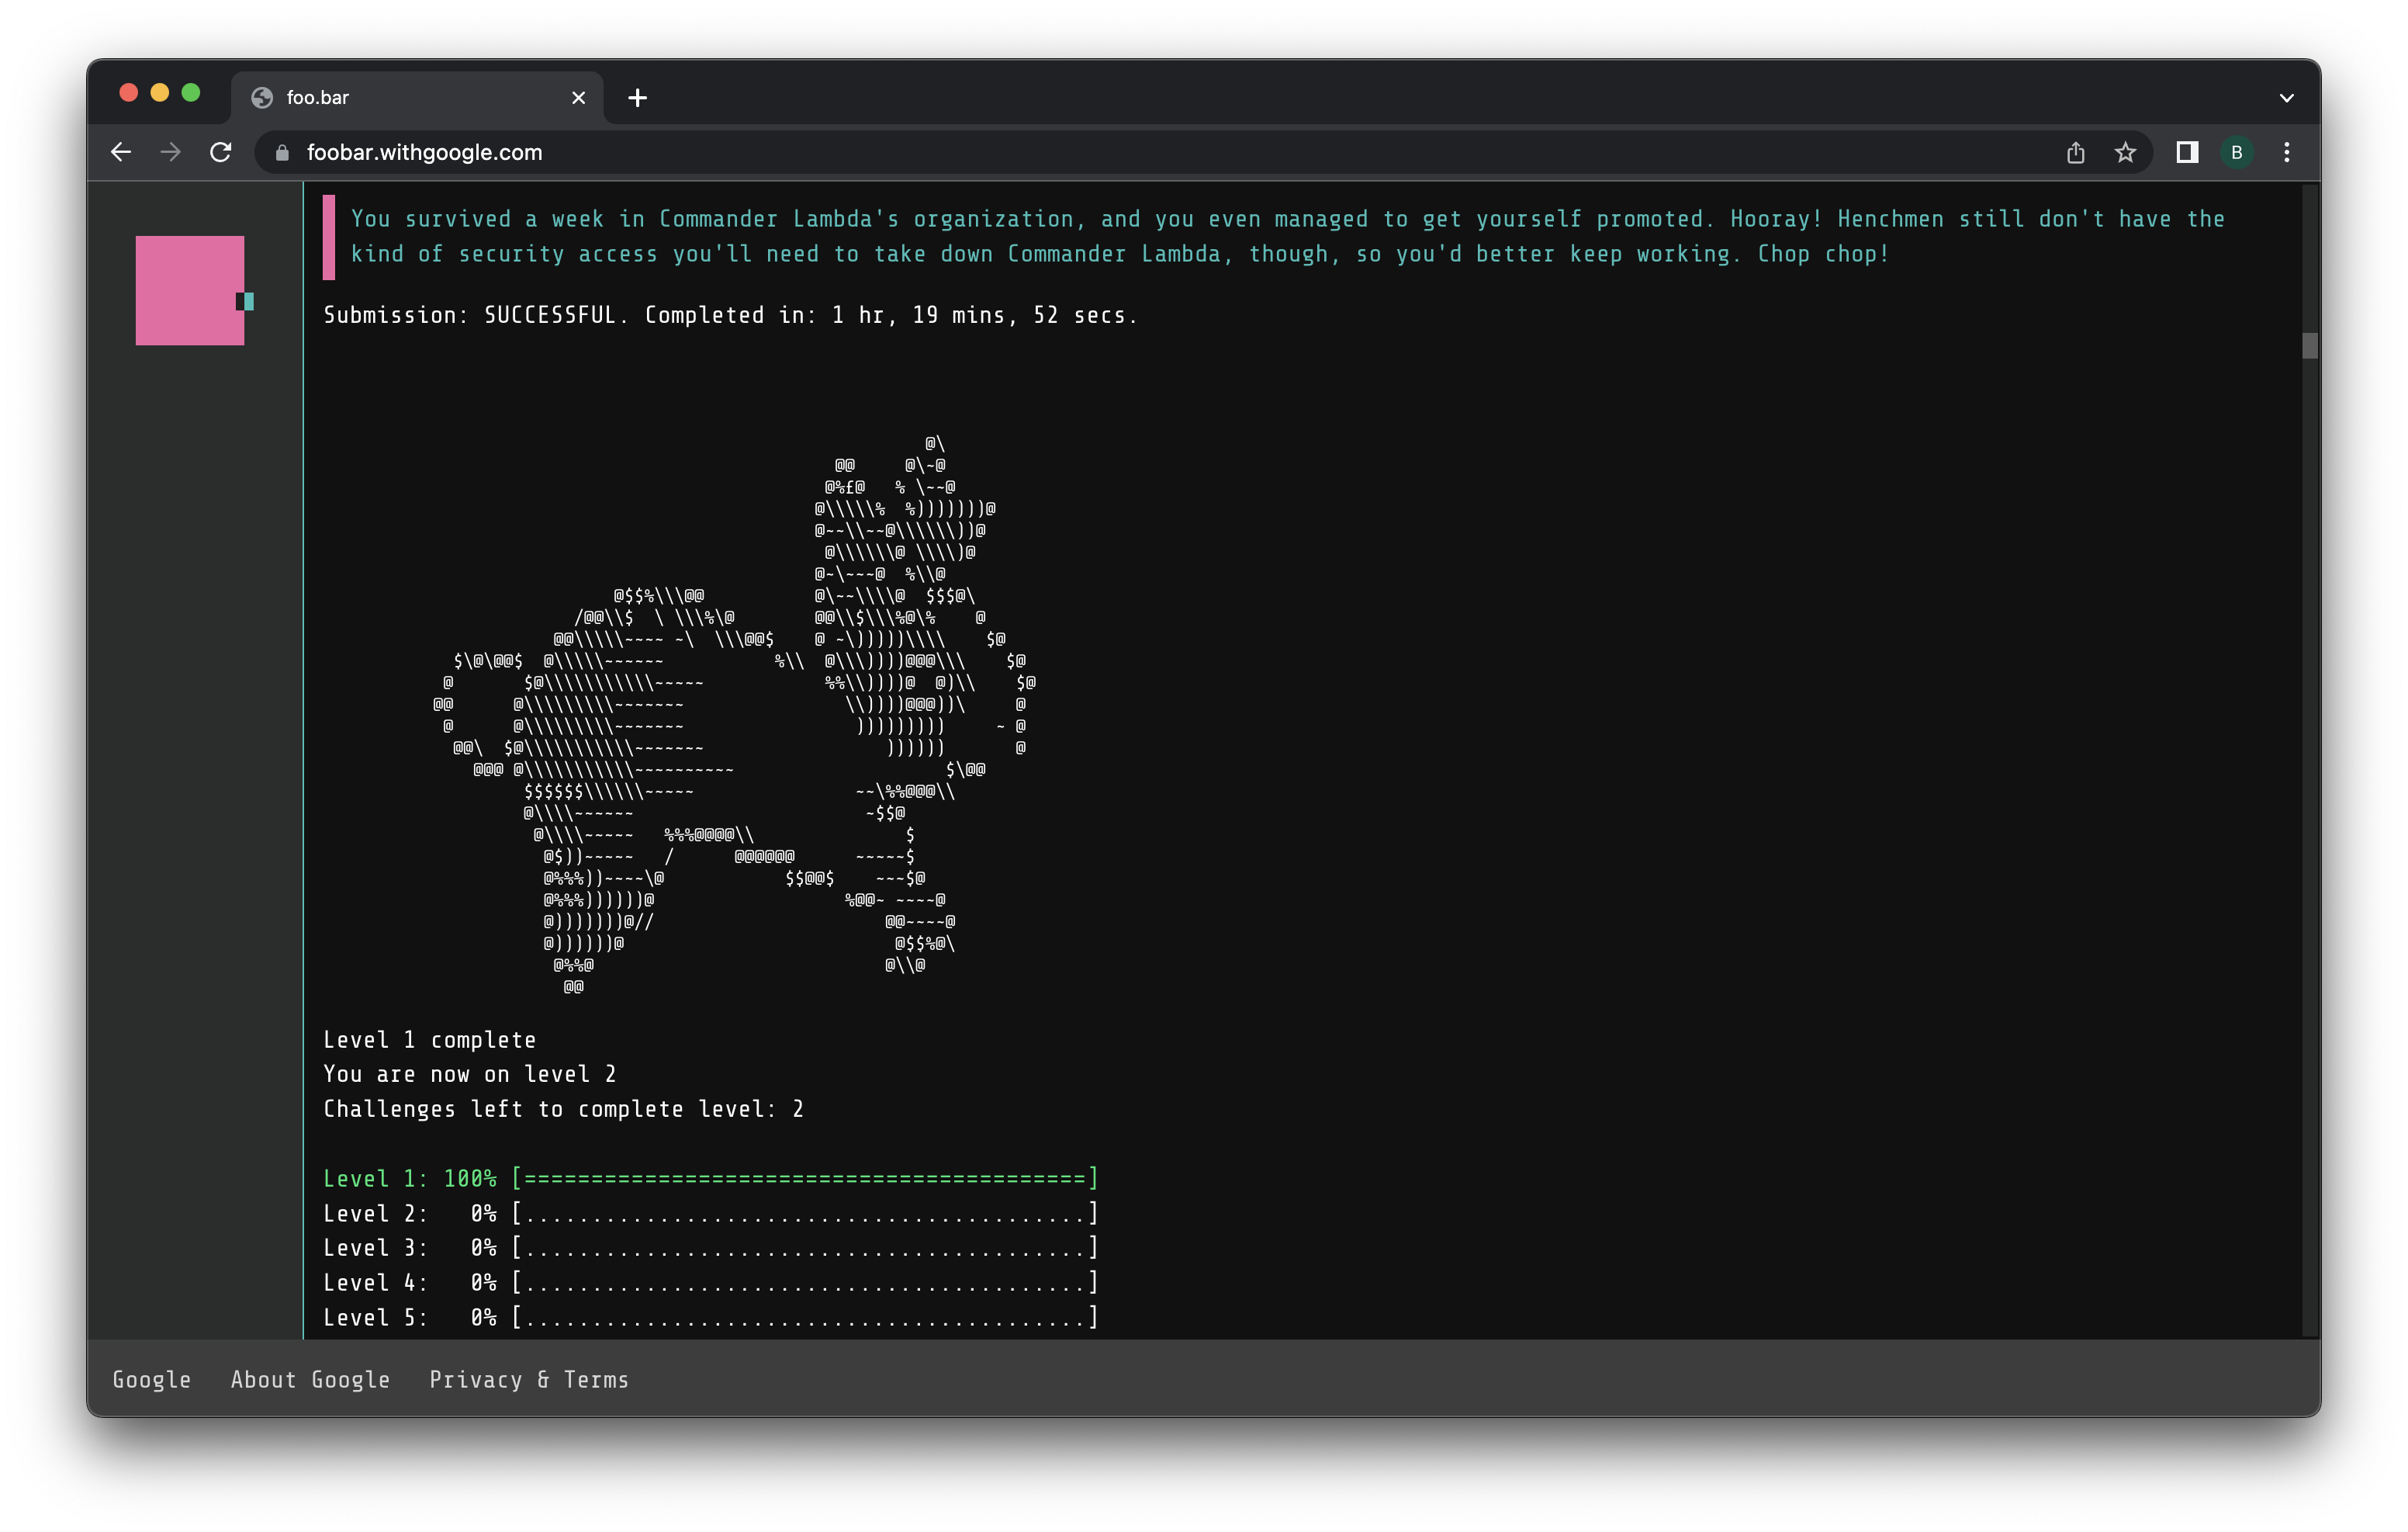Toggle the browser side panel
The height and width of the screenshot is (1532, 2408).
tap(2187, 152)
